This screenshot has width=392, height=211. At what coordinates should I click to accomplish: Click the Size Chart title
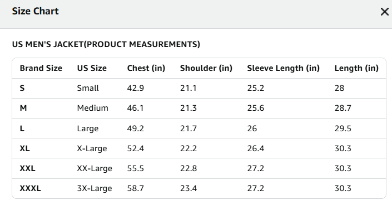[35, 11]
